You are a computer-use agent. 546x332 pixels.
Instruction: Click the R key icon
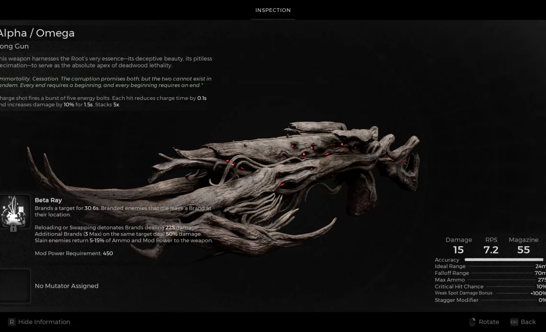pos(12,322)
